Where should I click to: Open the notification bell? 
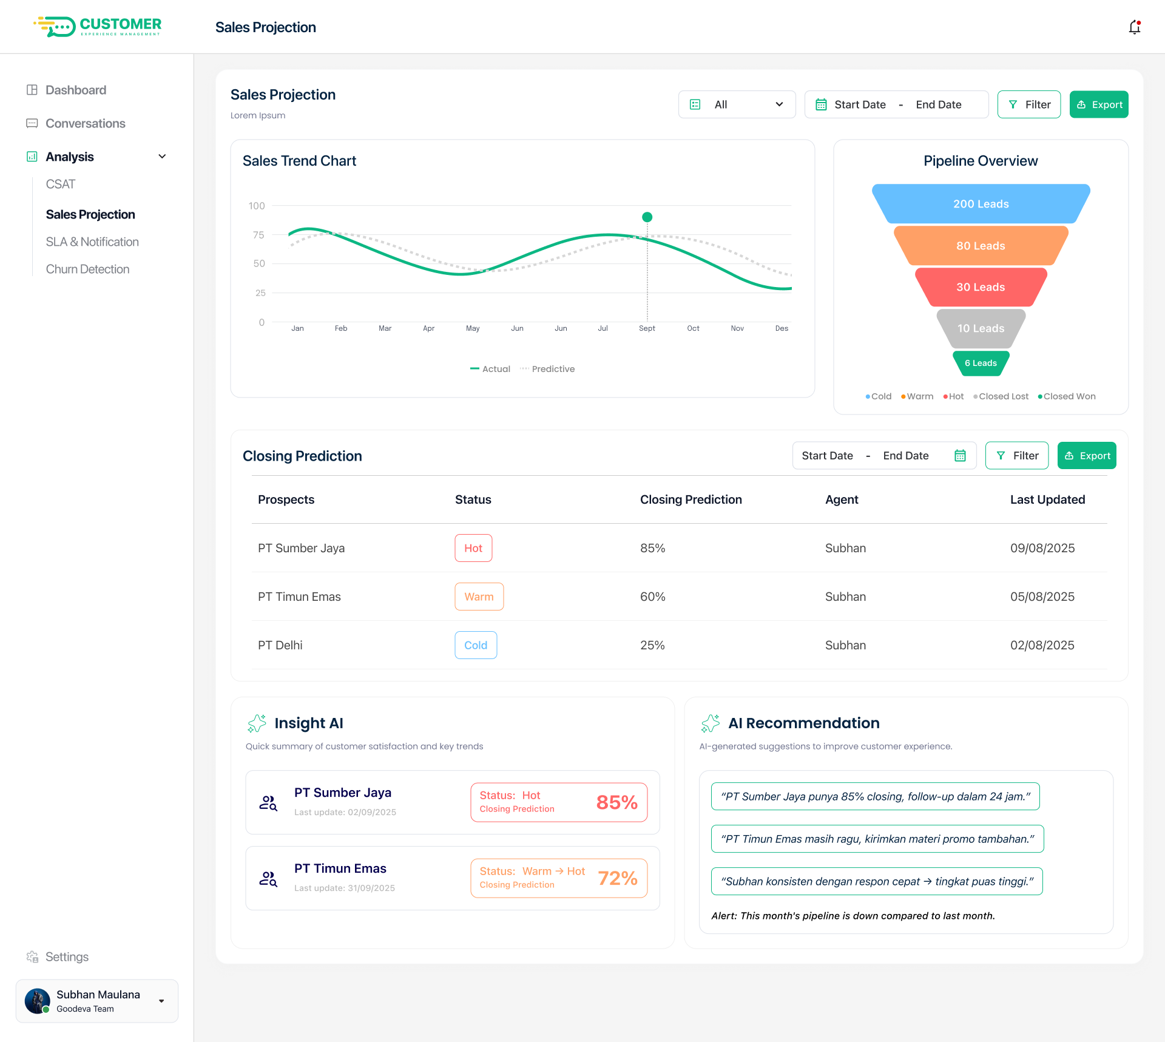(x=1134, y=27)
